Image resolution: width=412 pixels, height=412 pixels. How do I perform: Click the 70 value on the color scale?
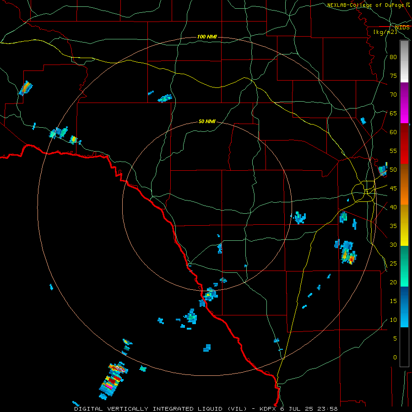pos(393,95)
